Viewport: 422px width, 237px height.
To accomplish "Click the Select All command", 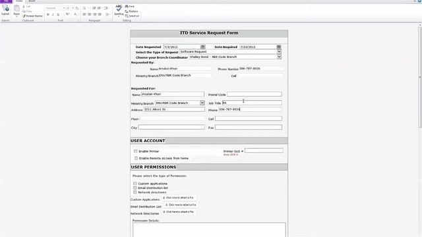I will tap(132, 16).
